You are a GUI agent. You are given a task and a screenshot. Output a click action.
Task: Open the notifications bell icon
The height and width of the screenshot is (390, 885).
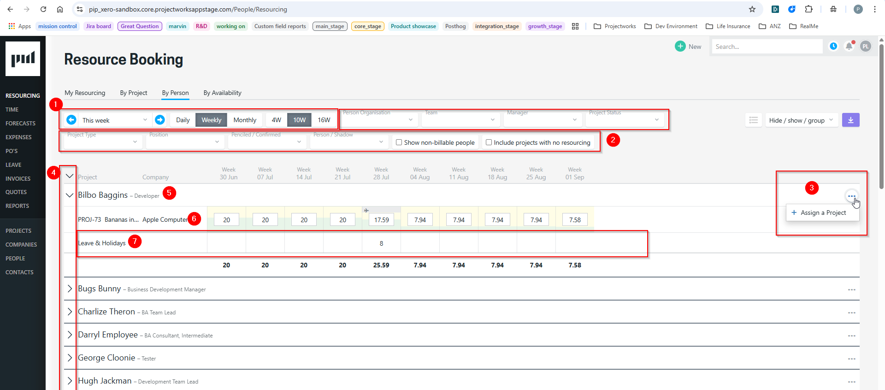coord(849,46)
